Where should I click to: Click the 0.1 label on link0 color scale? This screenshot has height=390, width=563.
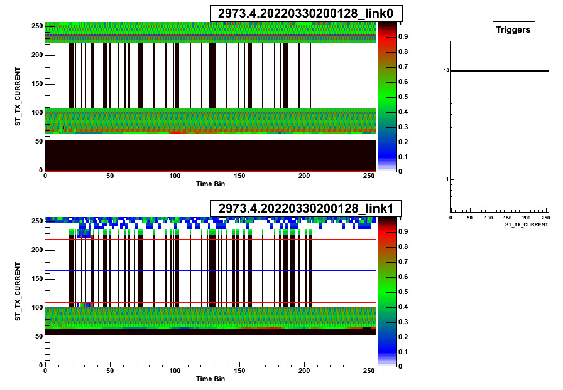[403, 157]
